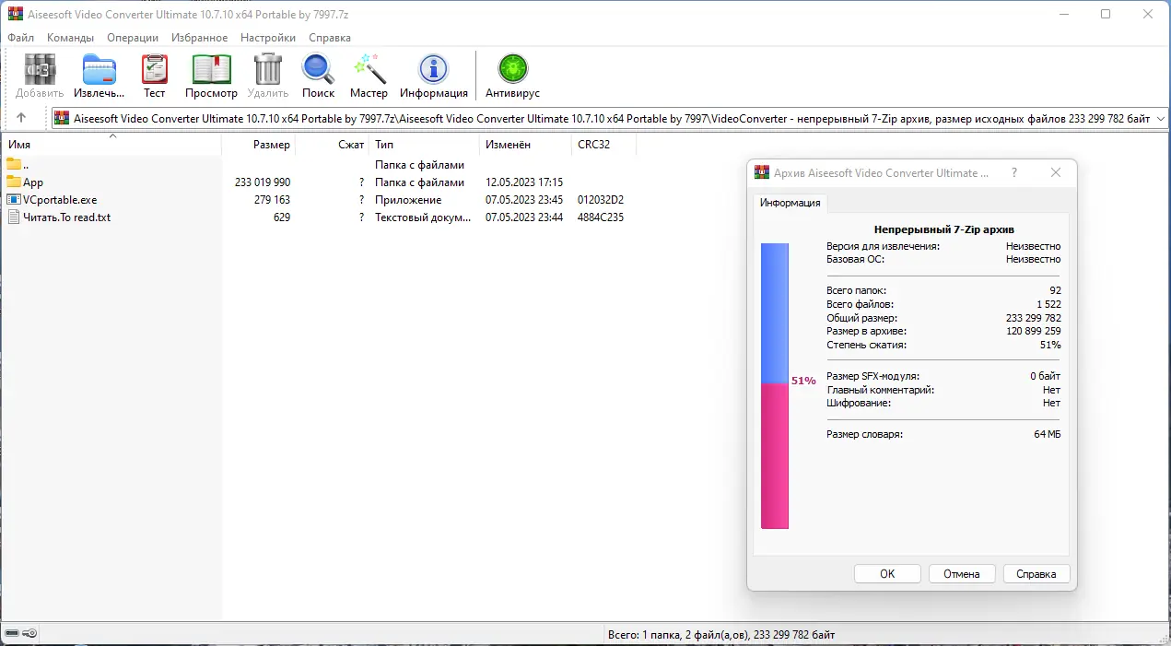Select the VCportable.exe file name
This screenshot has width=1171, height=646.
pos(60,200)
